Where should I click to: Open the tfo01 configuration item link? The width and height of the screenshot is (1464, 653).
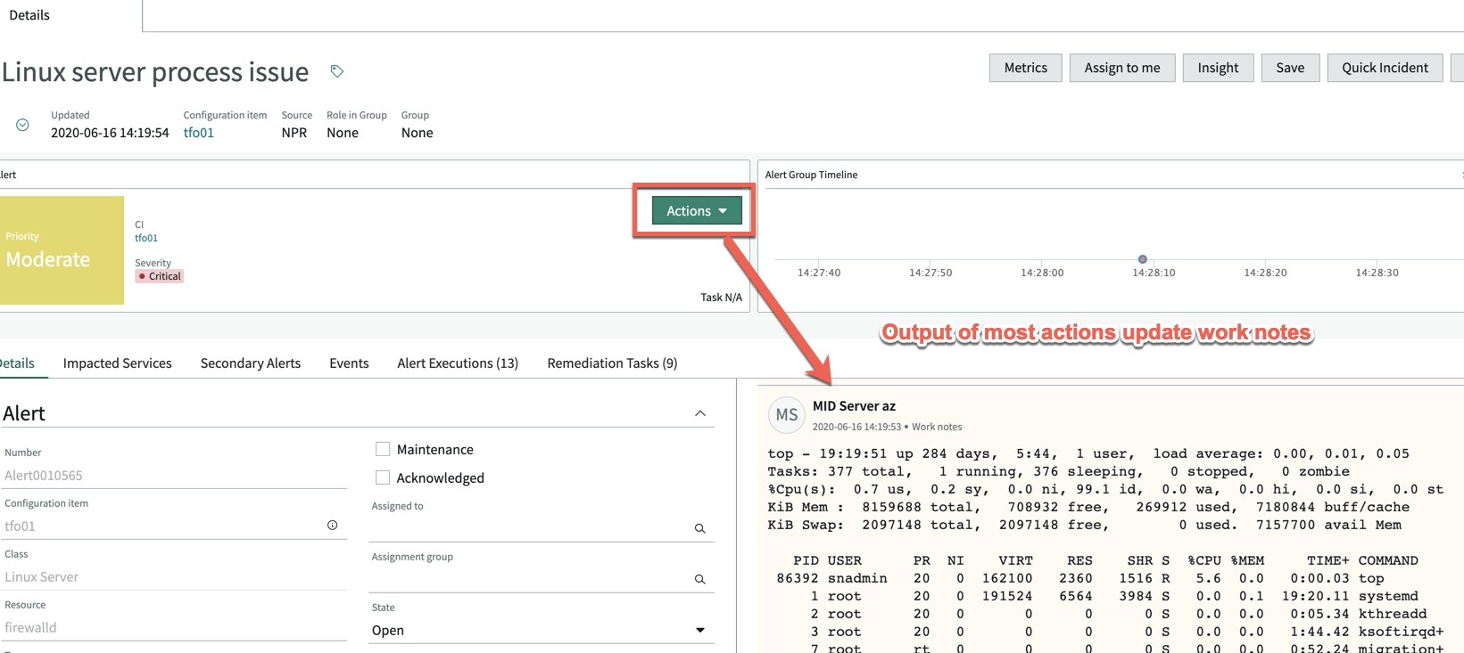pos(198,133)
